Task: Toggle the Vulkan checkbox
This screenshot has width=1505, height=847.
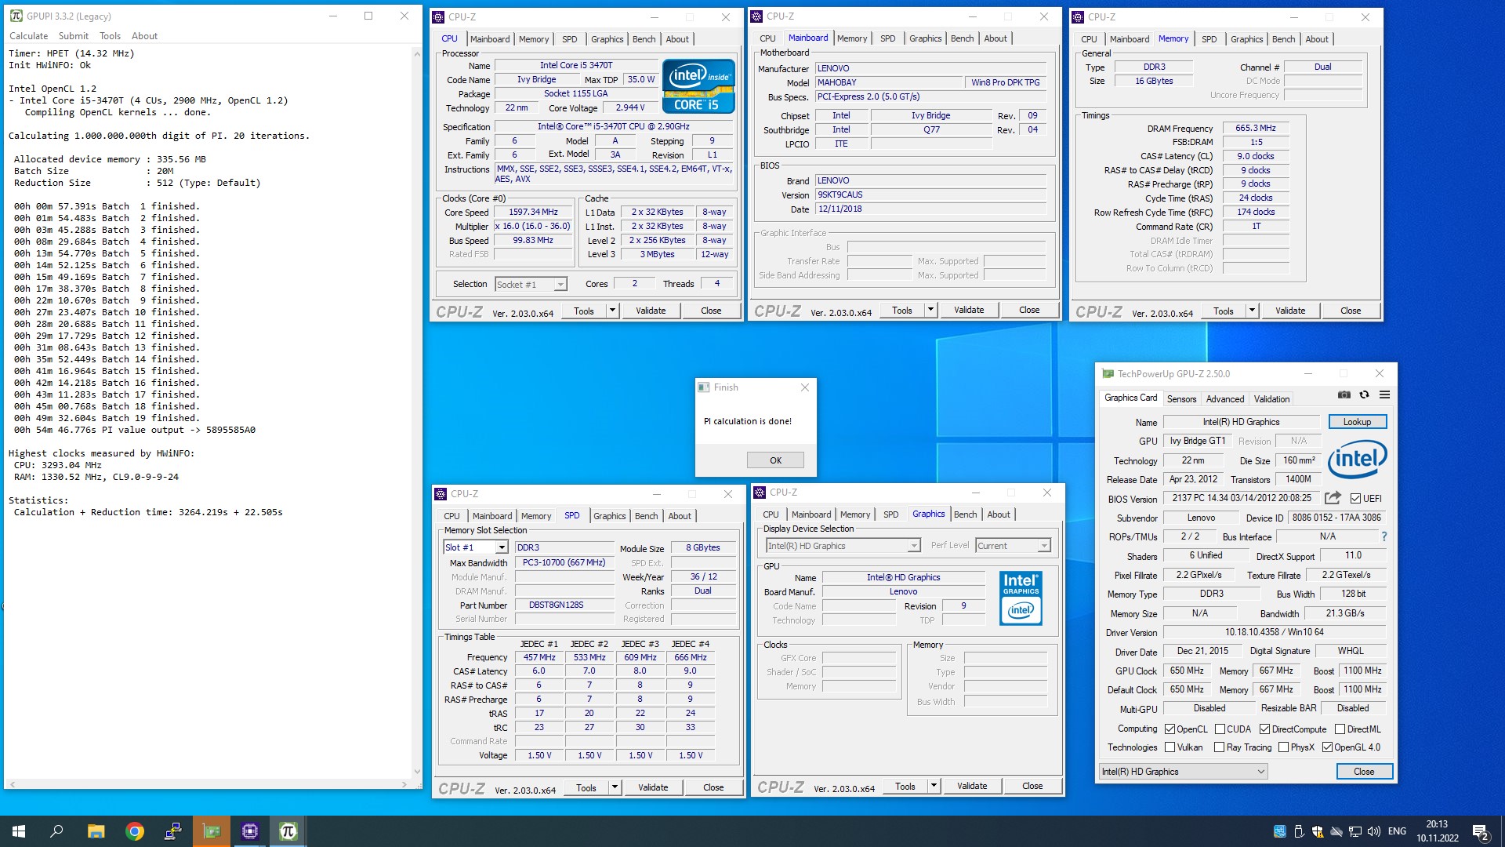Action: pyautogui.click(x=1170, y=747)
